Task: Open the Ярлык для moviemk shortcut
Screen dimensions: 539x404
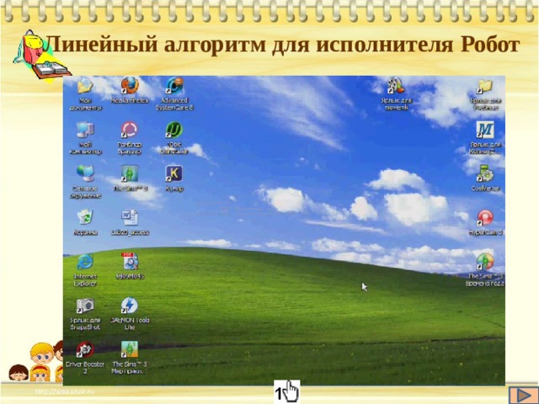Action: pyautogui.click(x=396, y=86)
